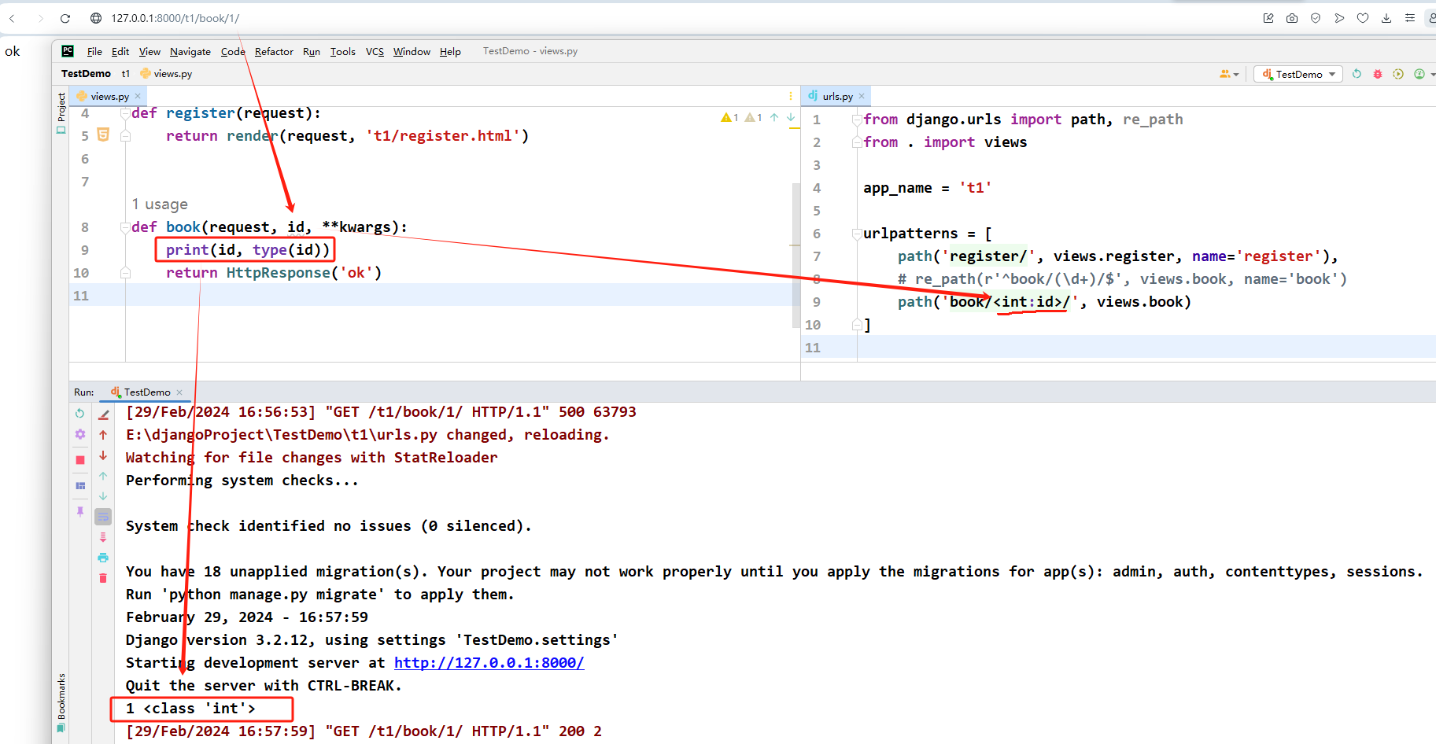Open Run panel settings gear

click(79, 434)
